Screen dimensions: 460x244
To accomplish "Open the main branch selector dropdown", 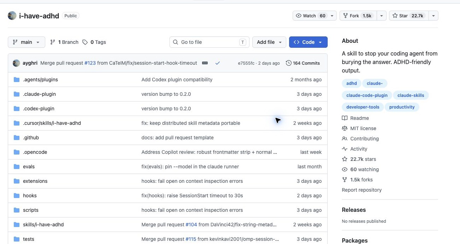I will 27,42.
